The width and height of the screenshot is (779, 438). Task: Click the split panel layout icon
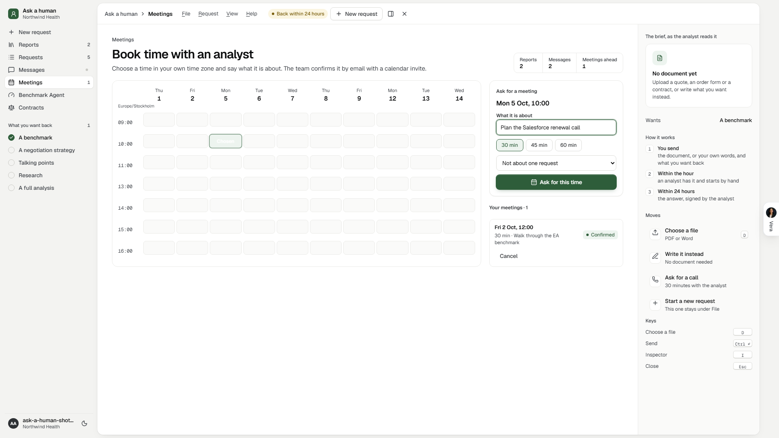[391, 14]
